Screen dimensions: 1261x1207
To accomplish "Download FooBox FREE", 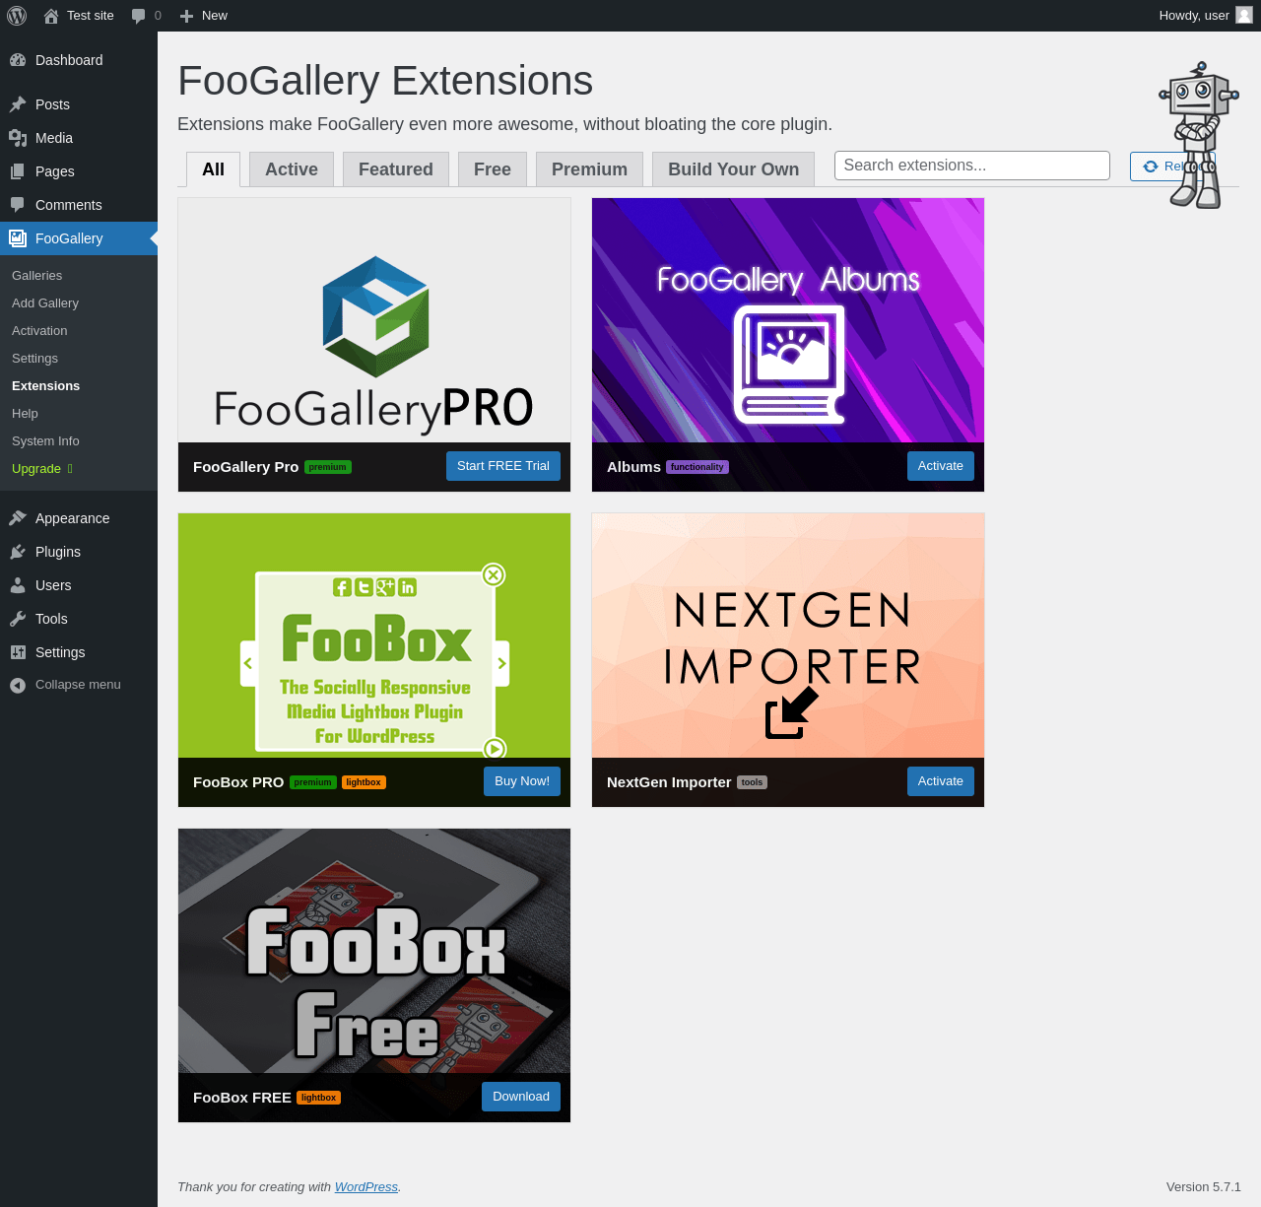I will (x=521, y=1097).
